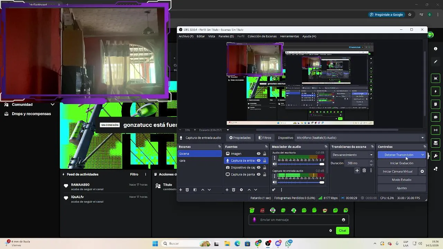Toggle visibility of Dispositivo de captura source
The width and height of the screenshot is (443, 249).
(x=259, y=167)
